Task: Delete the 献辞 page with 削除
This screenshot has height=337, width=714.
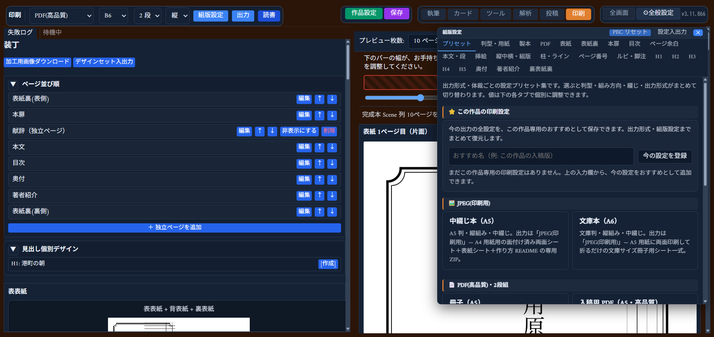Action: [329, 131]
